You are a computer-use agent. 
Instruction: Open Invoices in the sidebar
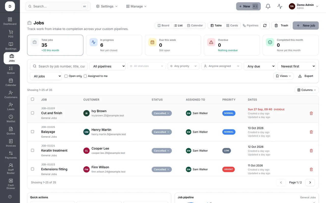tap(11, 143)
